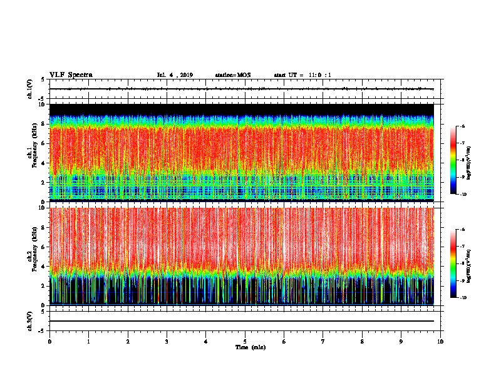Click the ch.2 frequency tick "10"
The width and height of the screenshot is (496, 383).
click(x=42, y=208)
